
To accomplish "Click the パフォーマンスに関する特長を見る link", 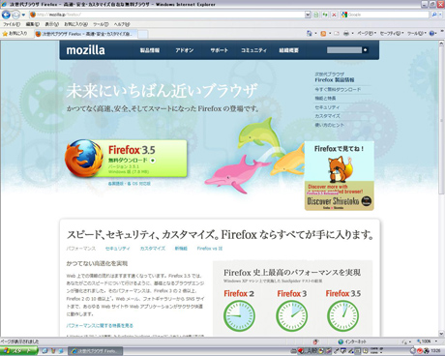I will [x=100, y=326].
